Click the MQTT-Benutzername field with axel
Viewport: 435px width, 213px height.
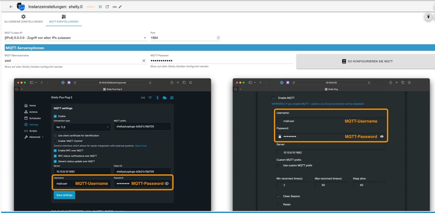coord(72,61)
